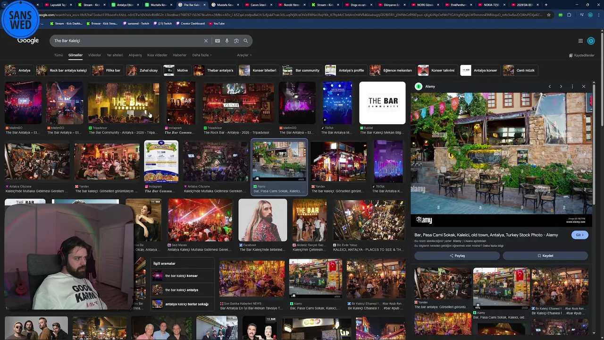
Task: Open a new browser tab with plus icon
Action: point(546,5)
